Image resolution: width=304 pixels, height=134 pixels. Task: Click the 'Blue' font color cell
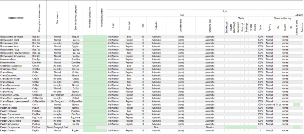156,128
